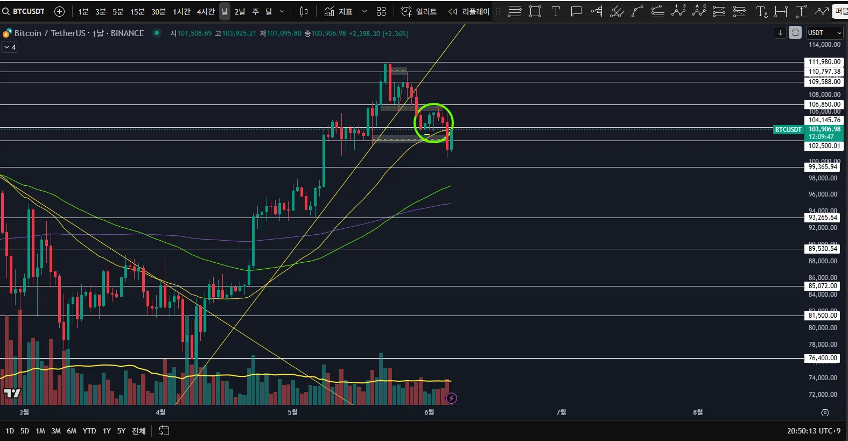Select the arrow path drawing tool
848x441 pixels.
tap(822, 11)
